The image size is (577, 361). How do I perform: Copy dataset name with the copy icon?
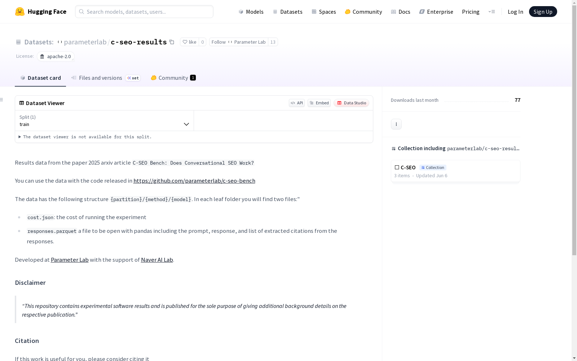172,42
